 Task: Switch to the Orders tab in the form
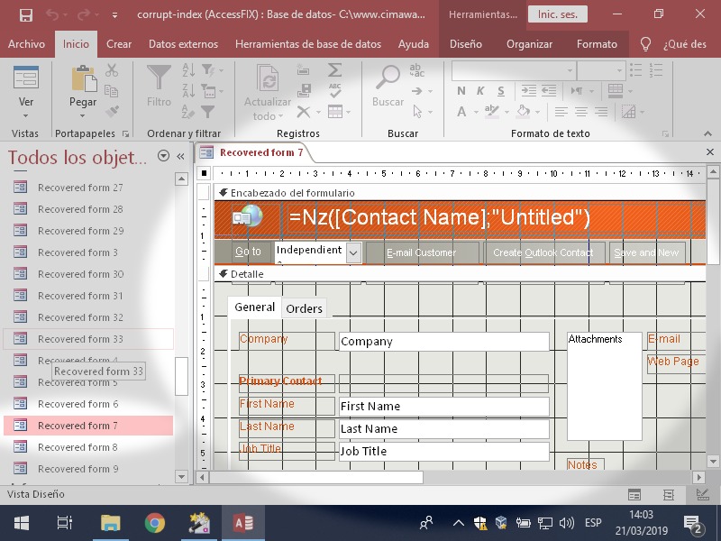tap(304, 308)
